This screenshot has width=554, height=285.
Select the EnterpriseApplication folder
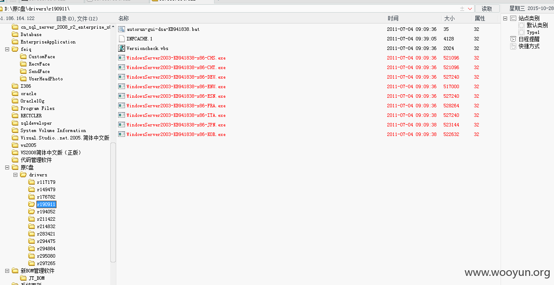(48, 42)
